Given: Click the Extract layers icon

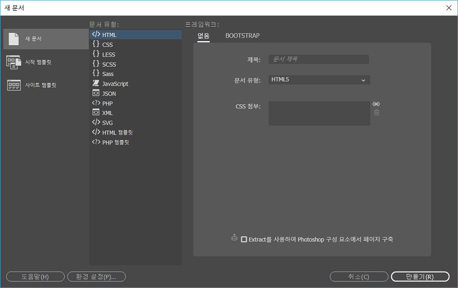Looking at the screenshot, I should coord(234,237).
